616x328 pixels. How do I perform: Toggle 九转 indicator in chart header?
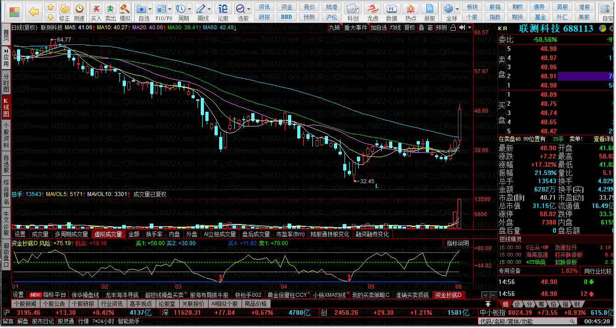(334, 27)
